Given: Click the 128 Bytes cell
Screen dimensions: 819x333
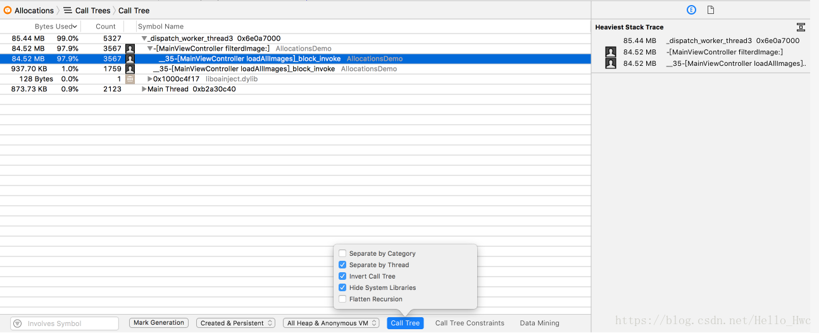Looking at the screenshot, I should 36,79.
